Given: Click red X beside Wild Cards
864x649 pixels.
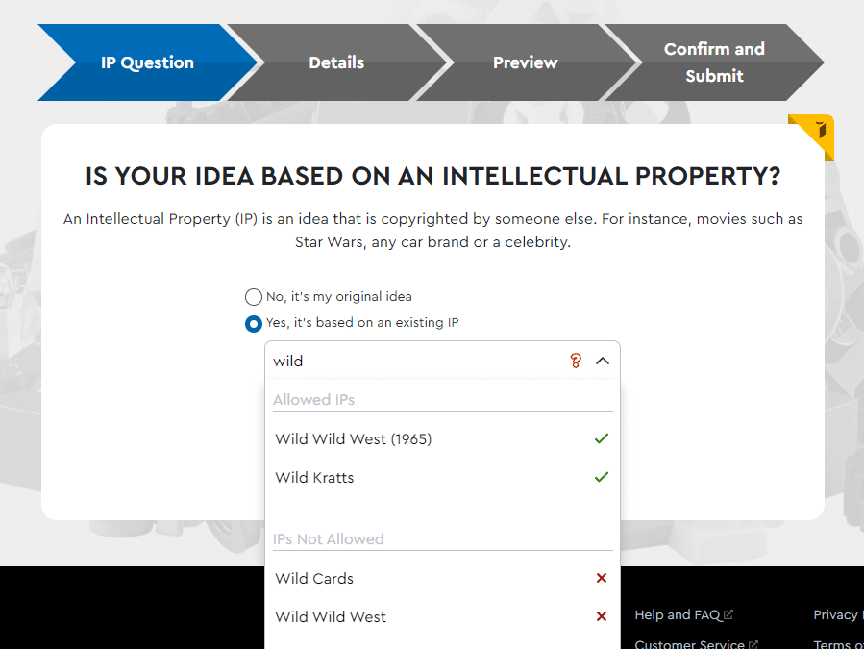Looking at the screenshot, I should (x=602, y=578).
